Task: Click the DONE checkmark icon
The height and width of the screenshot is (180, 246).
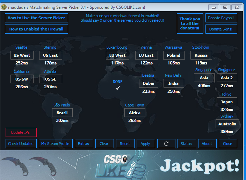Action: coord(118,88)
